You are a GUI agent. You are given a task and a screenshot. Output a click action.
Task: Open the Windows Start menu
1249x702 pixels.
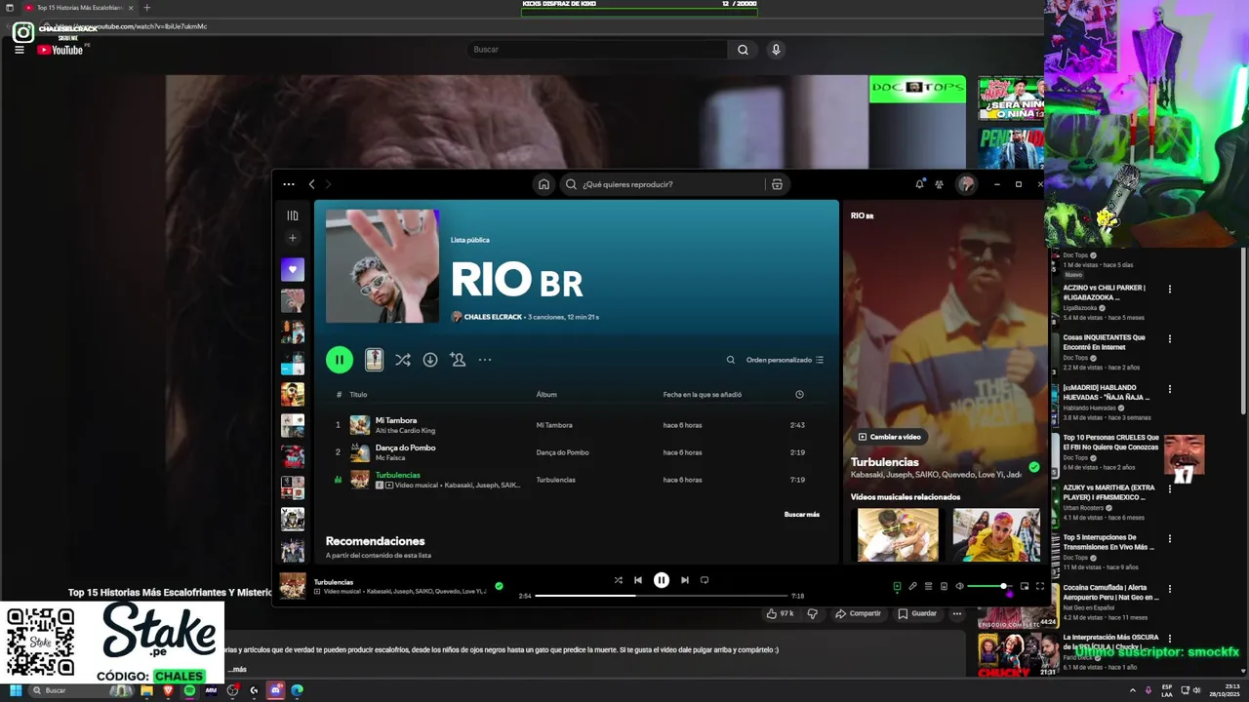tap(16, 690)
